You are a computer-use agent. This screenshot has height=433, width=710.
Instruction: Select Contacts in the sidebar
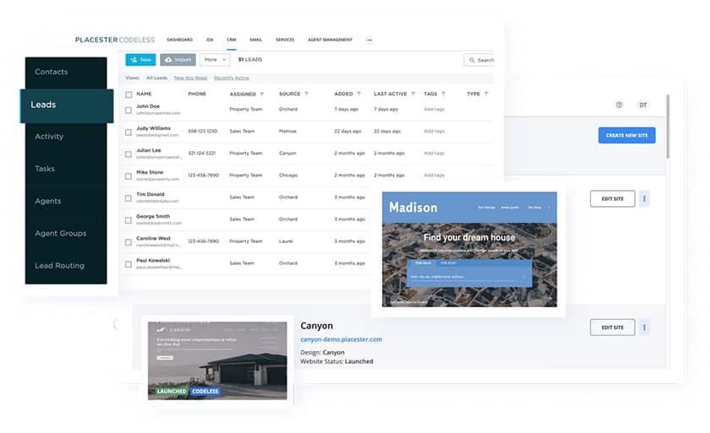pos(66,72)
